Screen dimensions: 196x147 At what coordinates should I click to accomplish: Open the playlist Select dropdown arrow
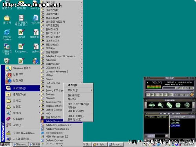click(x=167, y=136)
